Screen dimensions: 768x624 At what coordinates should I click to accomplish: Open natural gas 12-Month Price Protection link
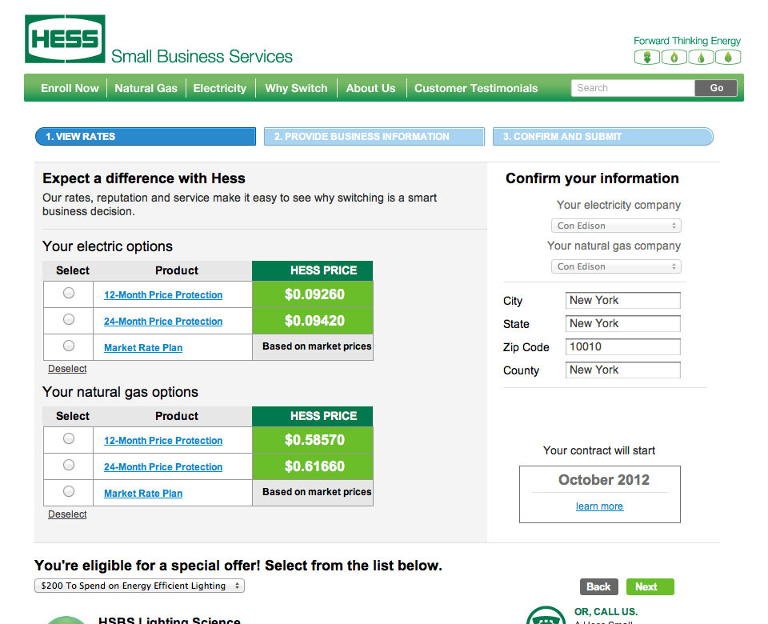click(x=163, y=440)
